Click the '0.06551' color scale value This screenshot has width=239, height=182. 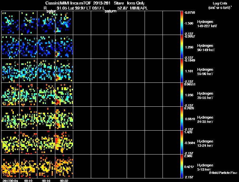[190, 85]
